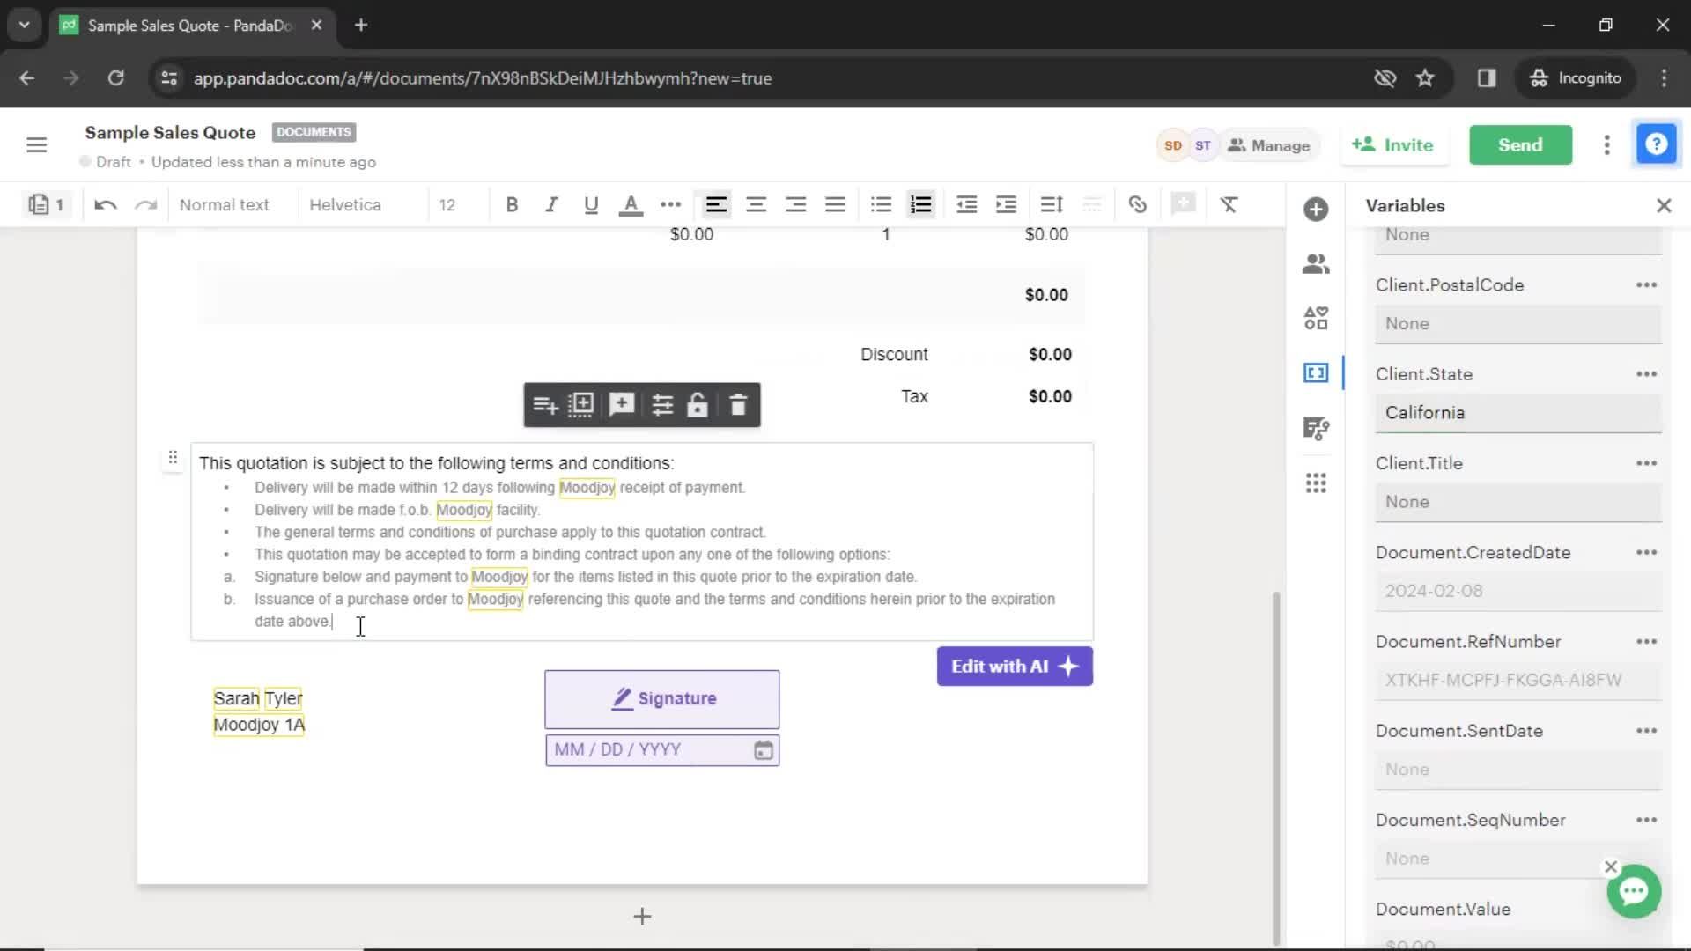Select the text color swatch icon
Image resolution: width=1691 pixels, height=951 pixels.
pos(630,205)
